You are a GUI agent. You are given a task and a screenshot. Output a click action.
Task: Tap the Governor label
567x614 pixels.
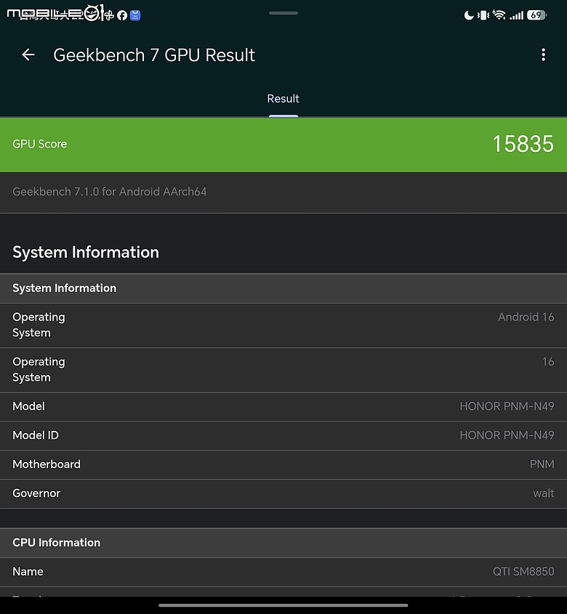coord(36,493)
